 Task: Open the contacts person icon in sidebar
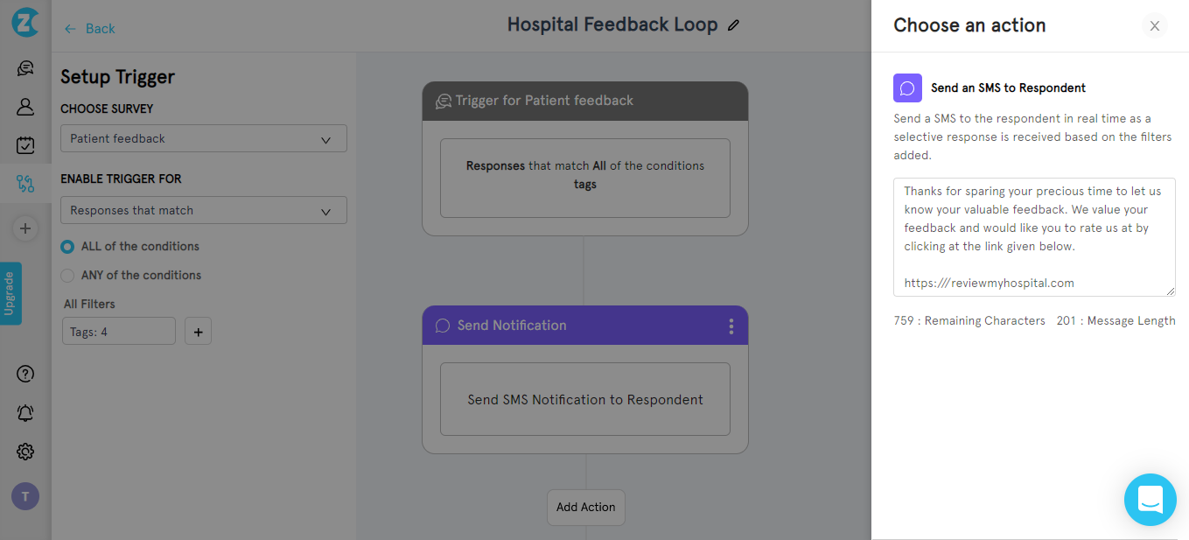(x=25, y=107)
